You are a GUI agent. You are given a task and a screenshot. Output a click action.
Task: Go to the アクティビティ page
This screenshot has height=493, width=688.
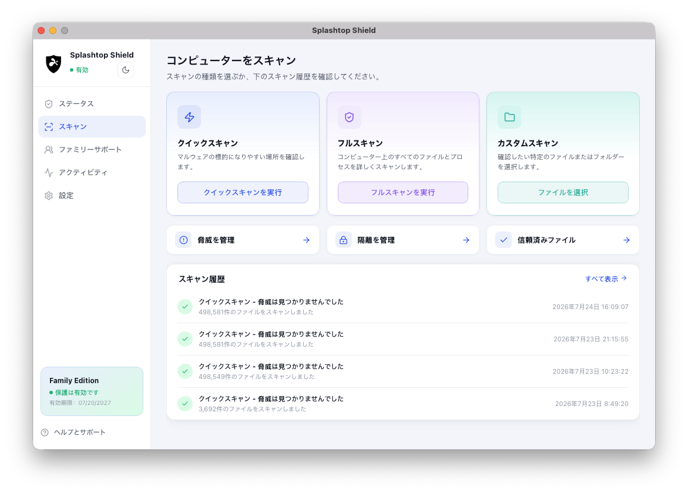point(92,173)
